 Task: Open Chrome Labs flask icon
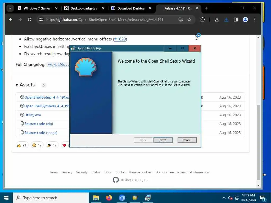216,20
